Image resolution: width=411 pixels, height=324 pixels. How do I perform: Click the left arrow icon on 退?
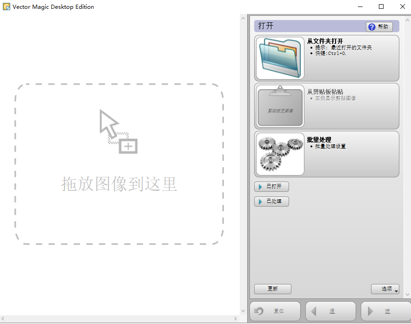tap(314, 311)
